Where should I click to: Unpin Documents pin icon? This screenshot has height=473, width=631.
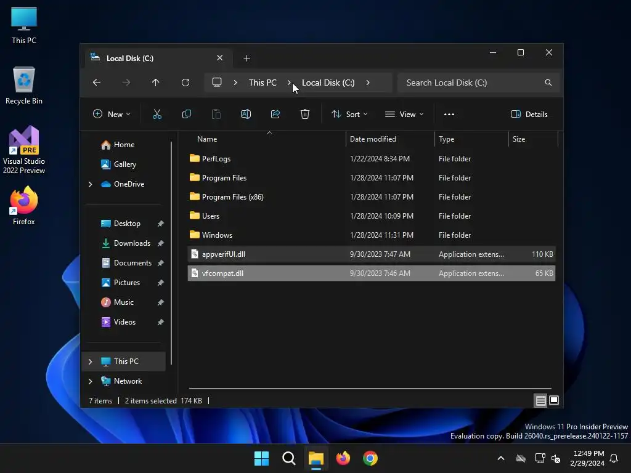click(161, 263)
